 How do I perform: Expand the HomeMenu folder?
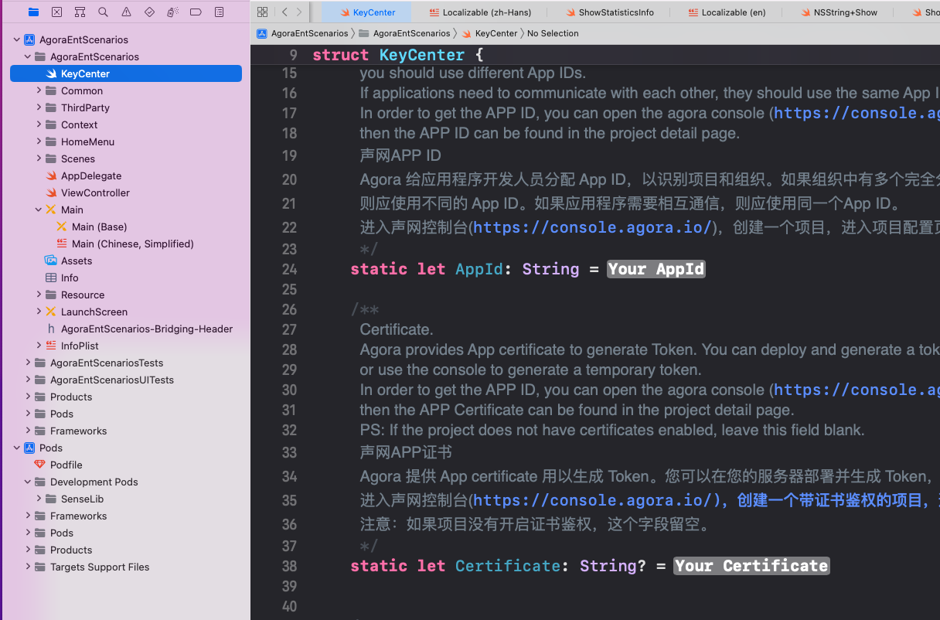tap(39, 141)
